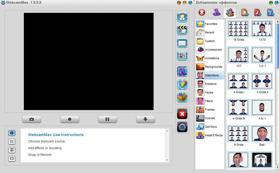Click Install Effects
Screen dimensions: 279x173
(210, 135)
